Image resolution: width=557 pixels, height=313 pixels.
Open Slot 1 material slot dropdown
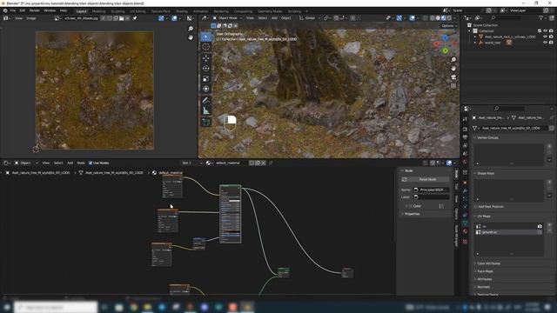pos(191,163)
